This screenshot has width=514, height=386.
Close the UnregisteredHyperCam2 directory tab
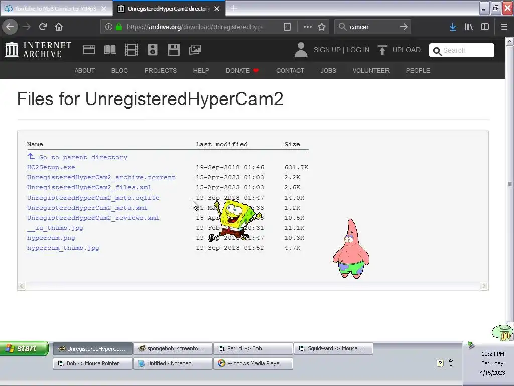(217, 9)
